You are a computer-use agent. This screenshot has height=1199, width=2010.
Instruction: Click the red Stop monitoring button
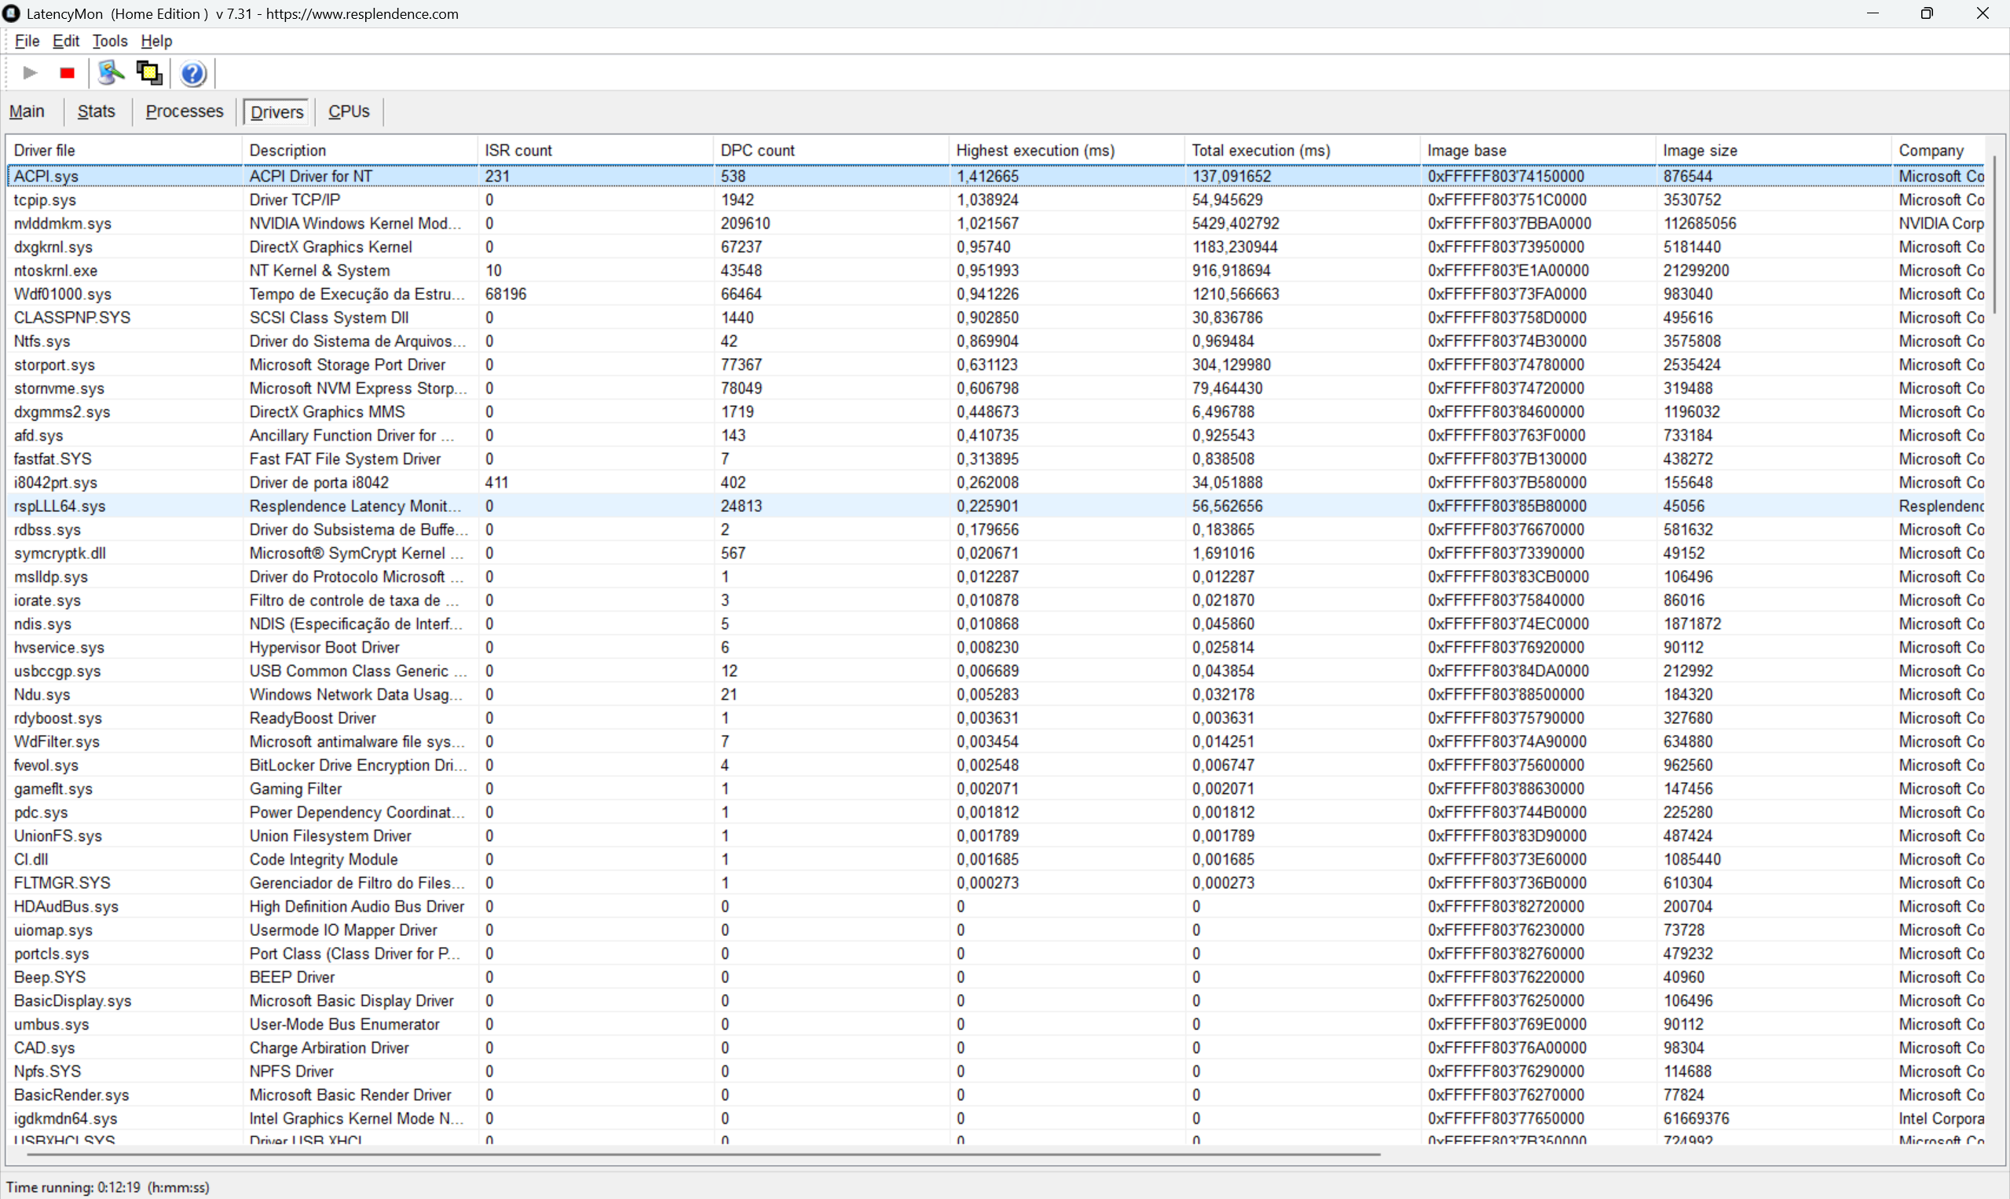[x=67, y=74]
